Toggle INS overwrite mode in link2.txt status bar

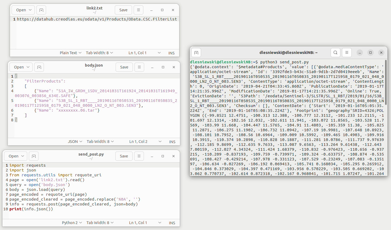tap(171, 53)
